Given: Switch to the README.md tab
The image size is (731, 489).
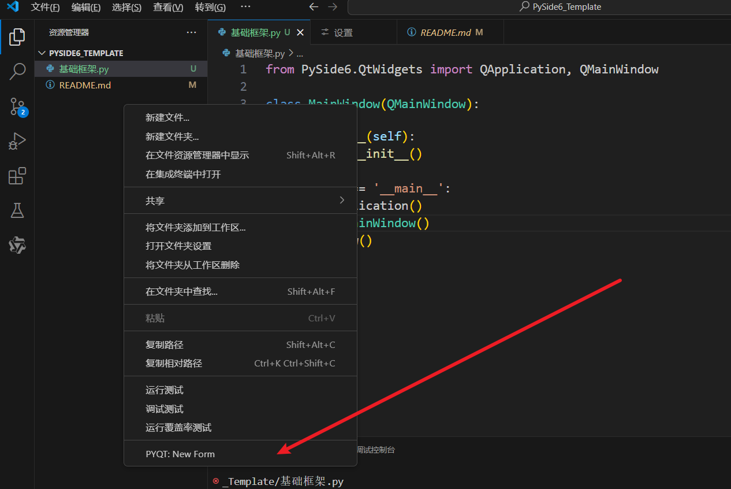Looking at the screenshot, I should 445,32.
